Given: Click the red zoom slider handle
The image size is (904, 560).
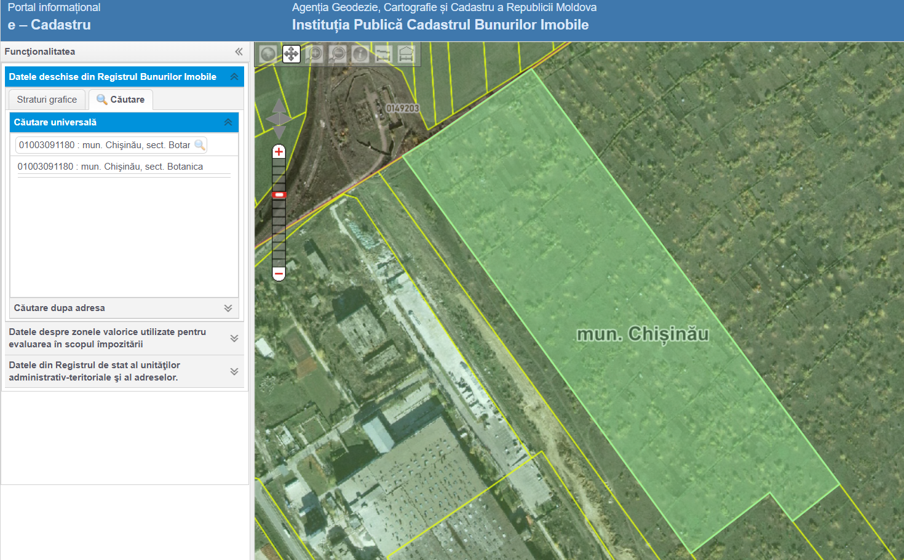Looking at the screenshot, I should point(279,195).
